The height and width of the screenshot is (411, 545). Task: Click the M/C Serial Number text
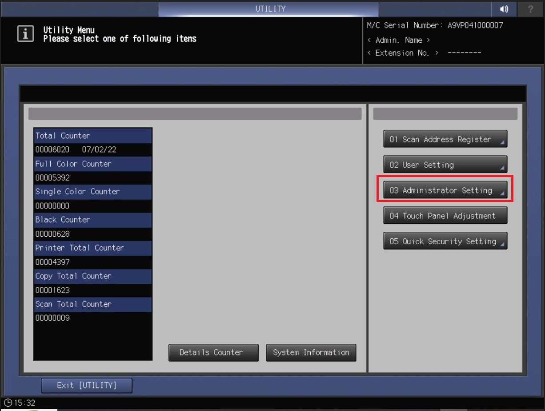pos(435,25)
